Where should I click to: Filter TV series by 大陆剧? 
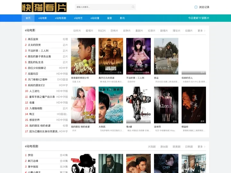tap(152, 147)
